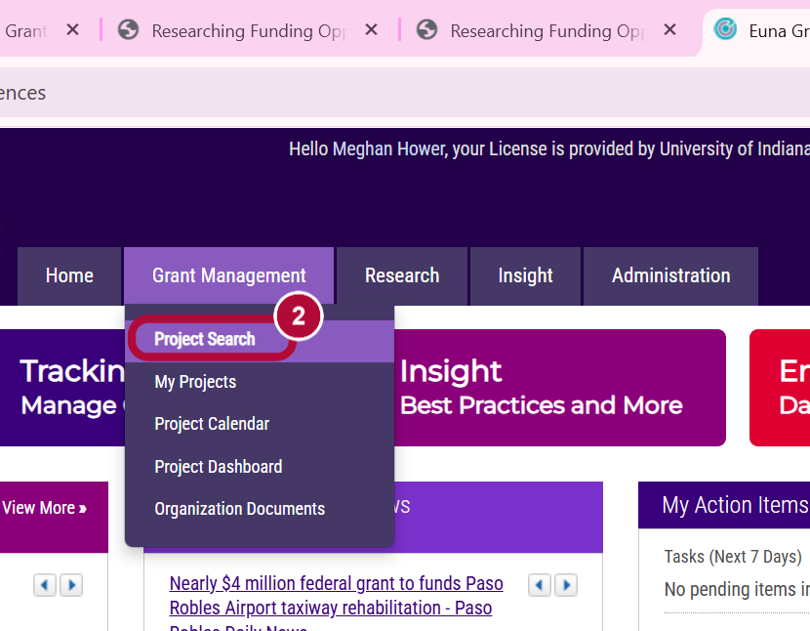The height and width of the screenshot is (631, 810).
Task: Click the No pending items text
Action: click(737, 589)
